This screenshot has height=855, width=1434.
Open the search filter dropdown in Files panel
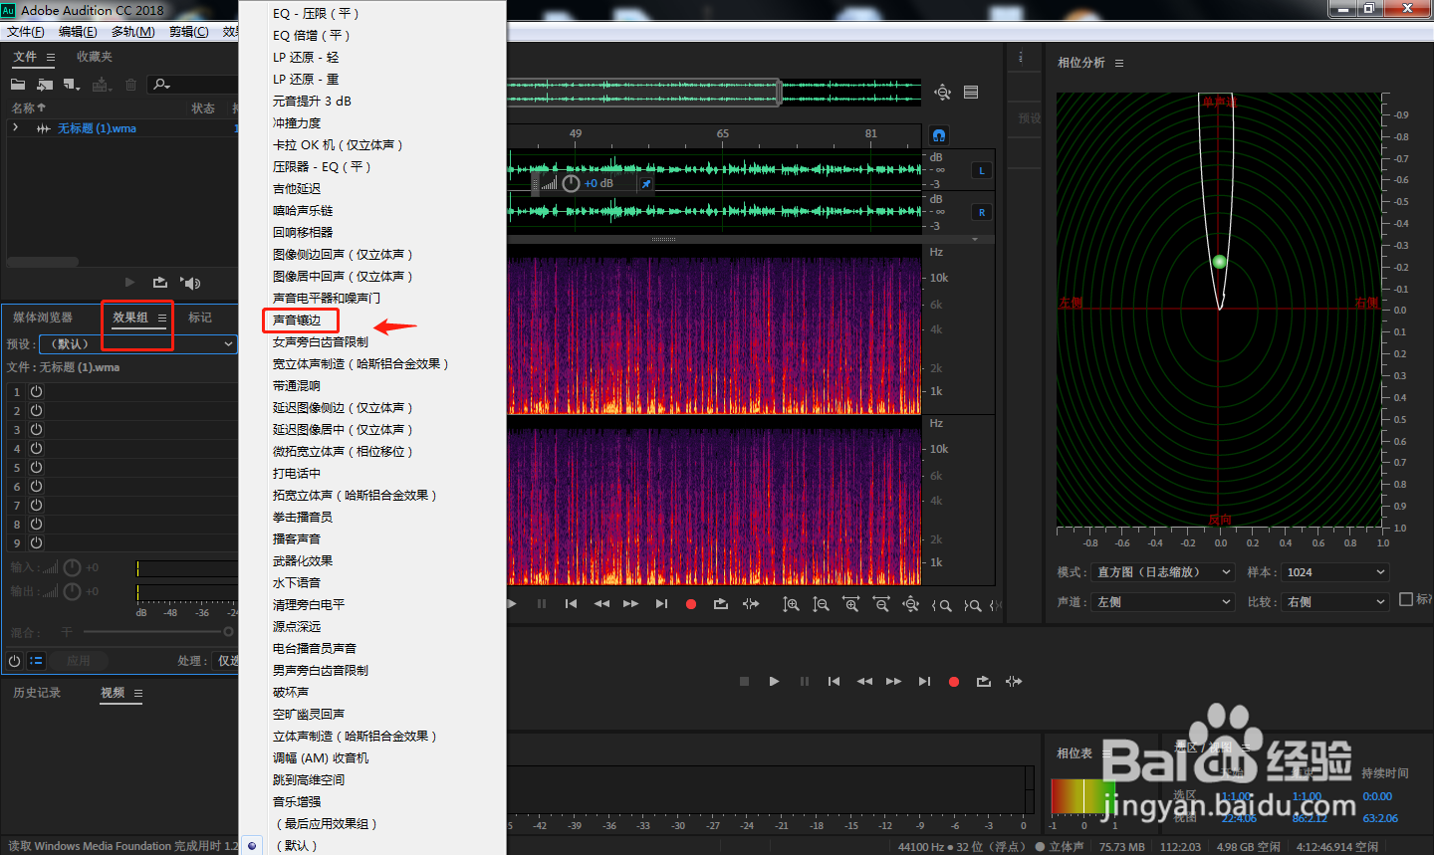coord(162,85)
